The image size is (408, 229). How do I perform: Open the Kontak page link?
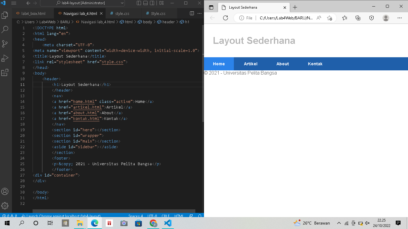pos(315,64)
